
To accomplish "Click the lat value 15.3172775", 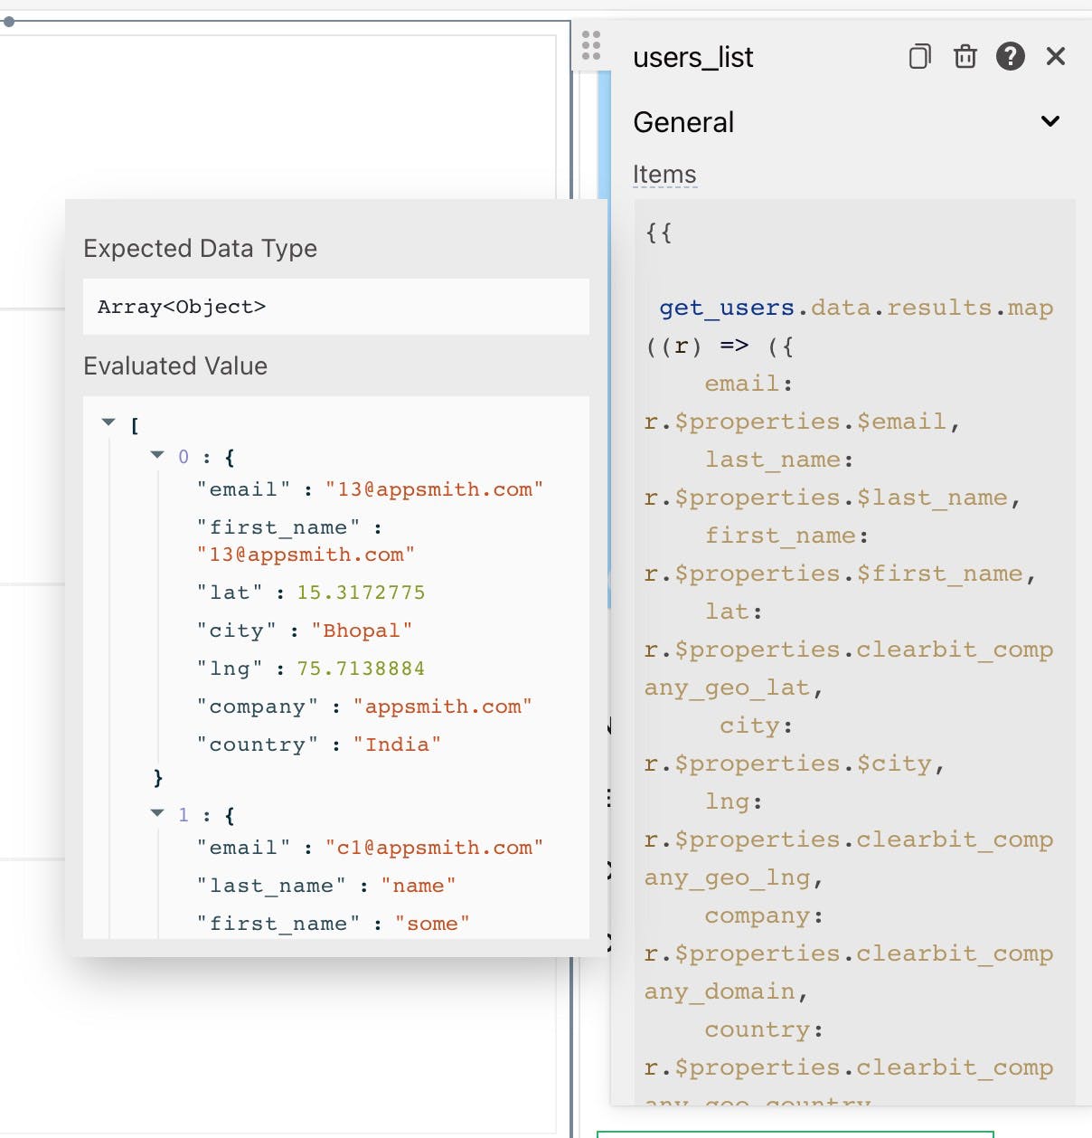I will [x=361, y=593].
